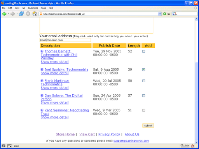Expand the address bar URL dropdown
The image size is (199, 149).
160,14
